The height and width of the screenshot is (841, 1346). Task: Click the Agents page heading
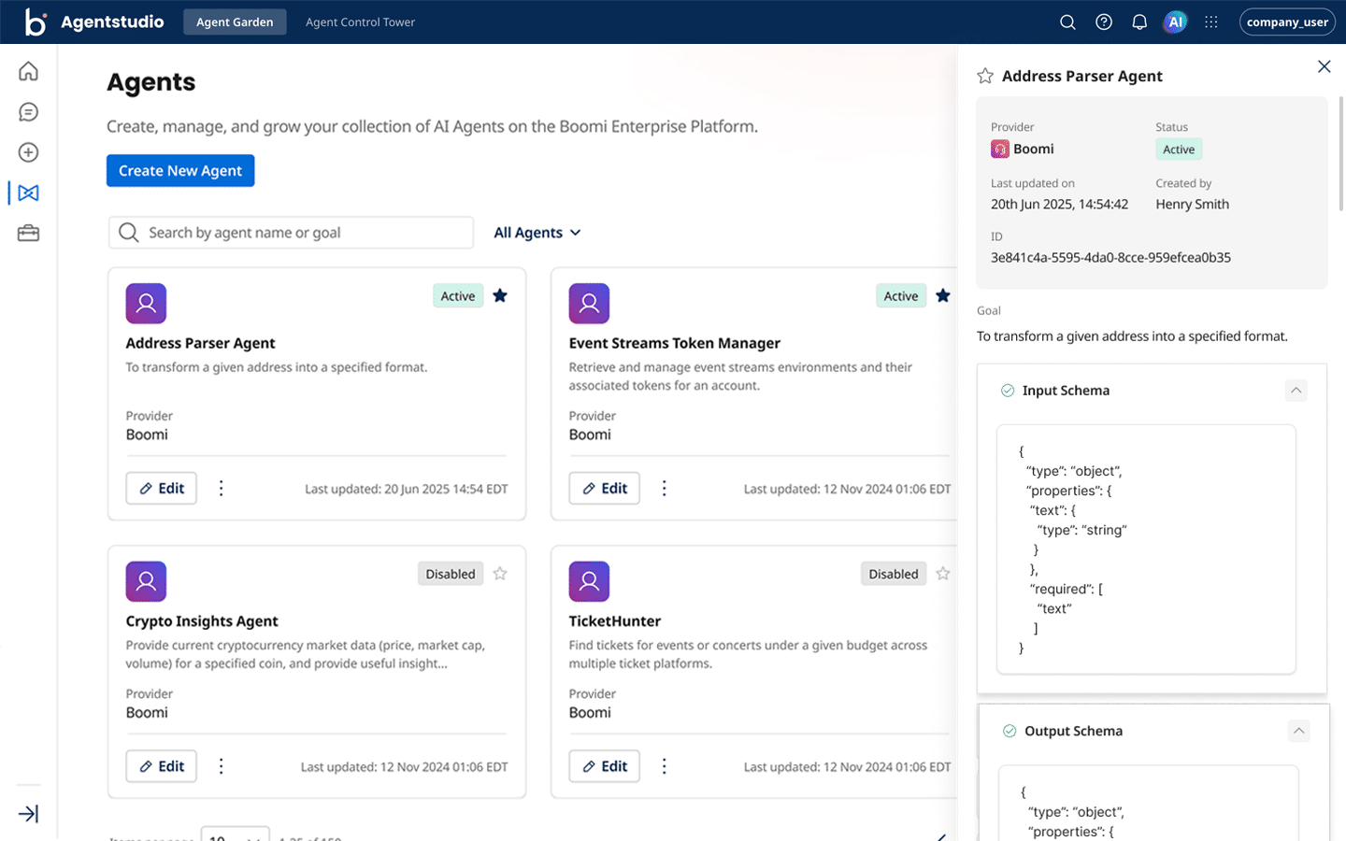(x=151, y=82)
